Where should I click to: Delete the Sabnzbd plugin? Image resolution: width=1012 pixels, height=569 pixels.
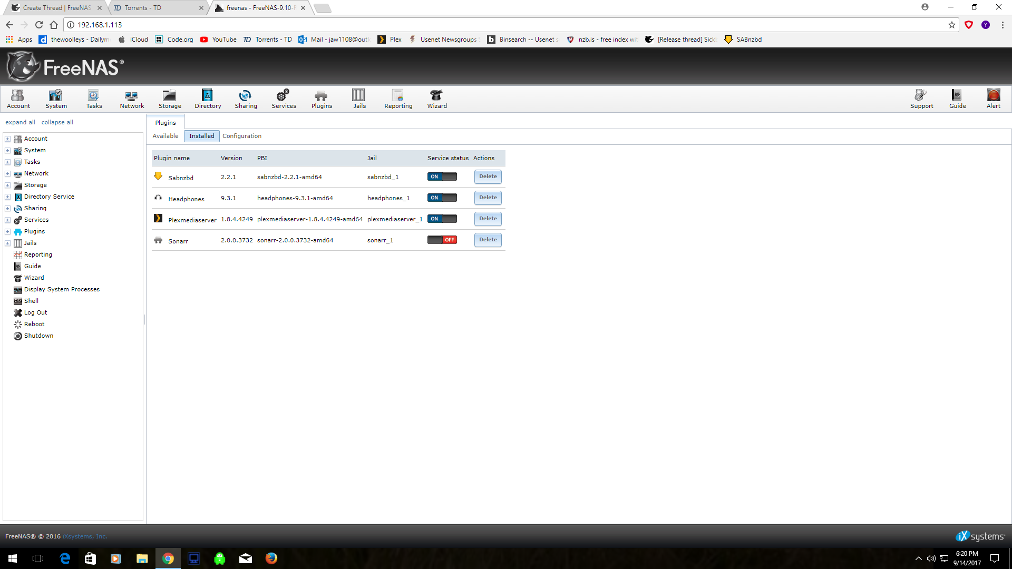pos(488,176)
